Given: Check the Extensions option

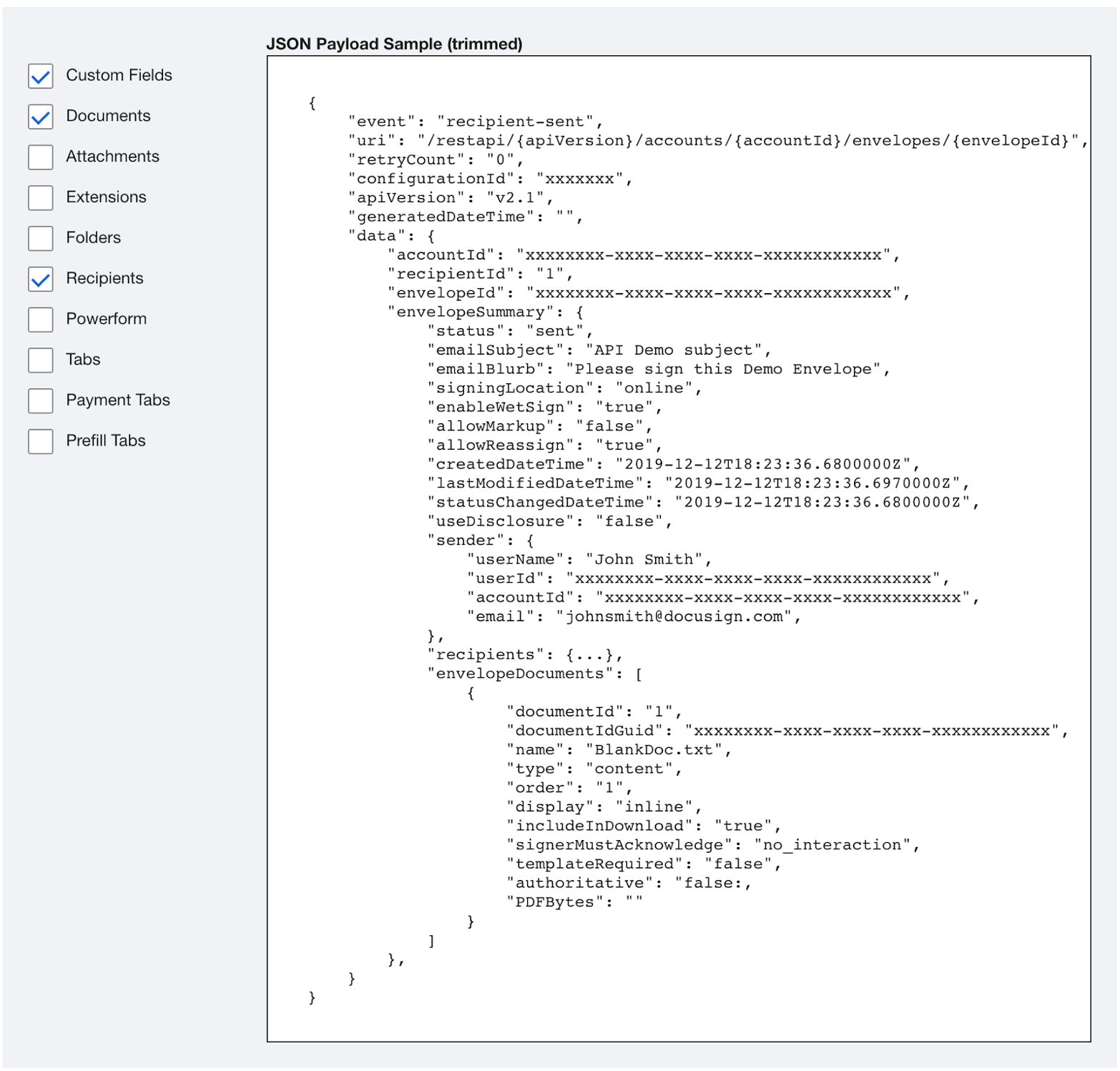Looking at the screenshot, I should (x=40, y=198).
